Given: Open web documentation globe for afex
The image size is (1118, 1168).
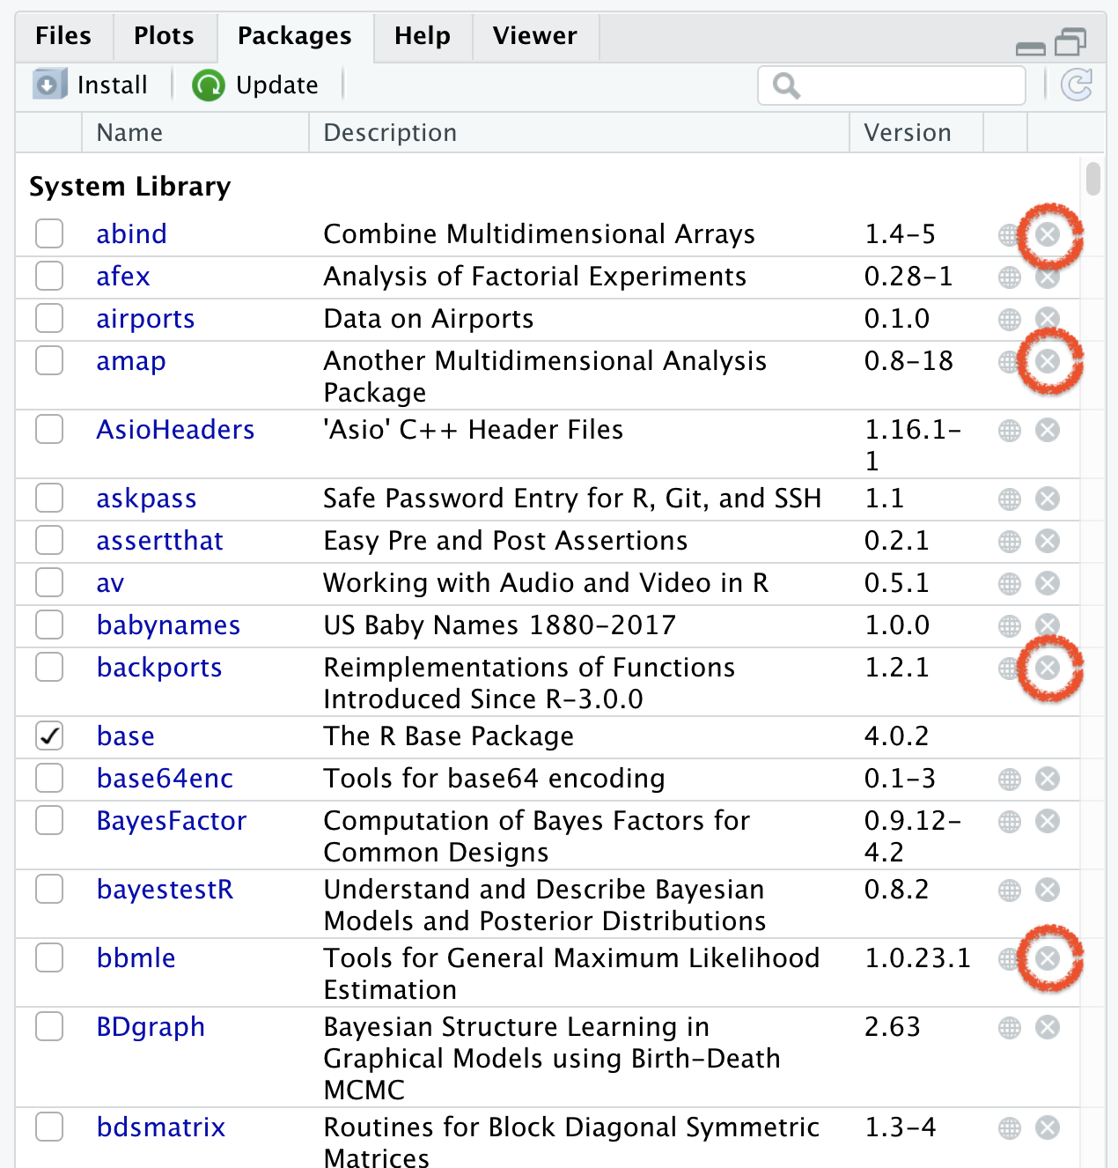Looking at the screenshot, I should [x=1009, y=277].
